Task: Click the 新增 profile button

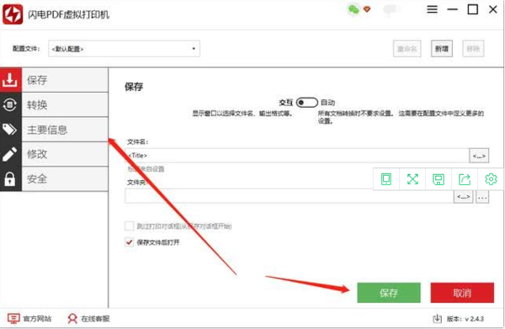Action: coord(442,49)
